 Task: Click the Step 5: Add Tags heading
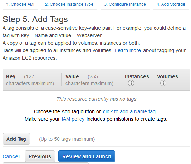click(35, 19)
